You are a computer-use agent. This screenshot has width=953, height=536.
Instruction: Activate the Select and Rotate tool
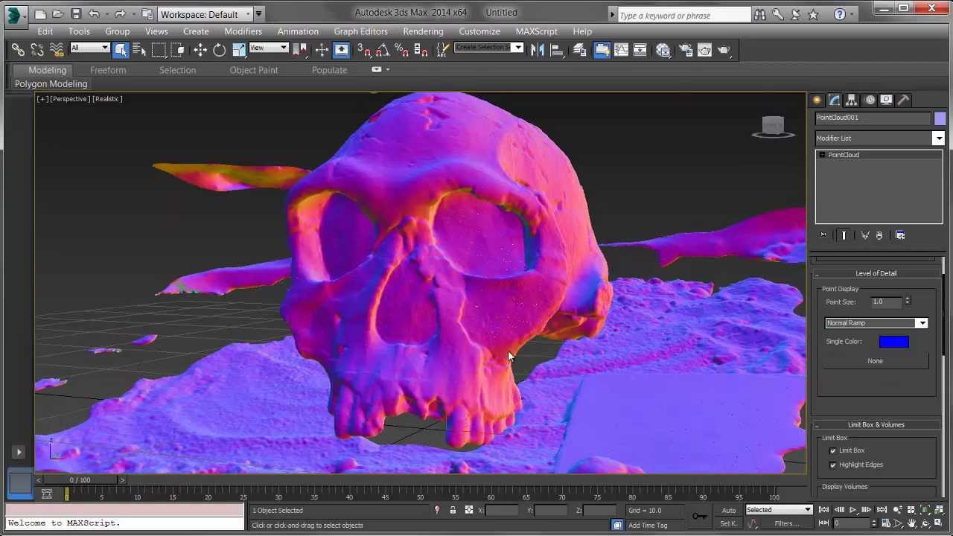coord(220,50)
